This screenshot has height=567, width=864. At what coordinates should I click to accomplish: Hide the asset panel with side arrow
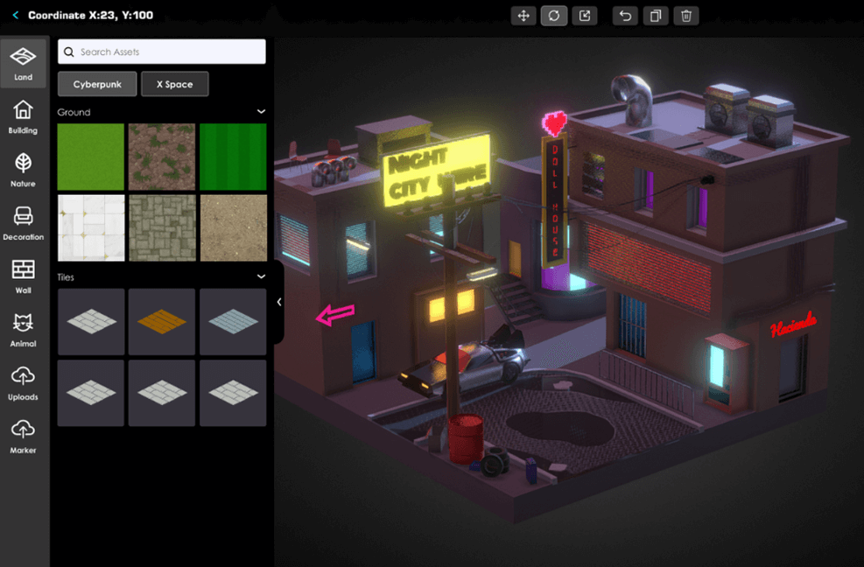279,302
